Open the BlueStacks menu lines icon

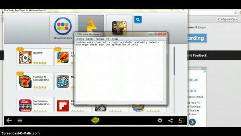tap(20, 121)
